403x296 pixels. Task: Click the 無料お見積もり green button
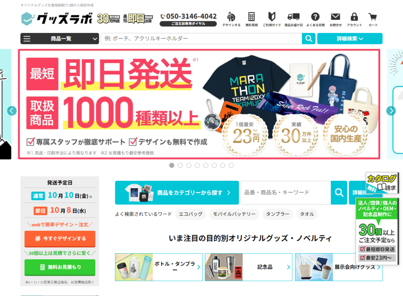[60, 267]
